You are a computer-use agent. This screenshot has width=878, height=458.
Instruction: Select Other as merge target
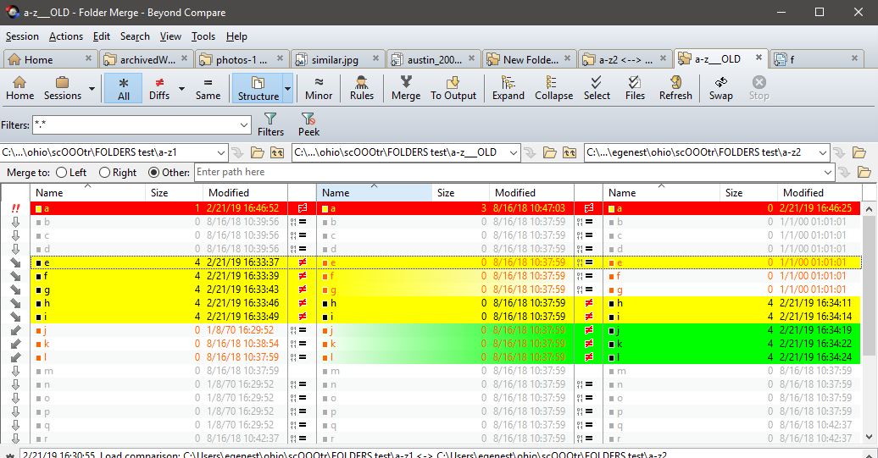169,172
